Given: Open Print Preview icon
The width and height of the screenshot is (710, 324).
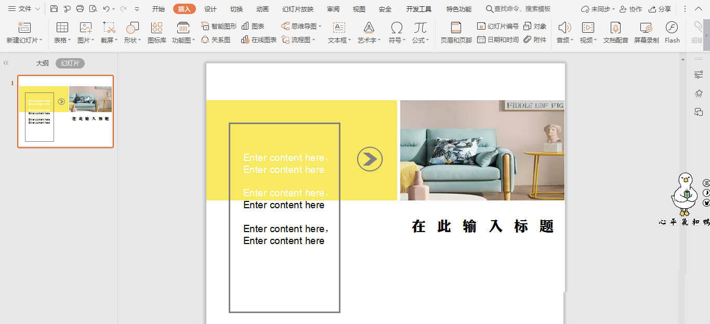Looking at the screenshot, I should (93, 9).
